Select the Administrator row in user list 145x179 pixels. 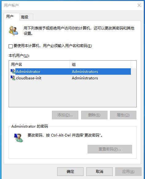(71, 71)
